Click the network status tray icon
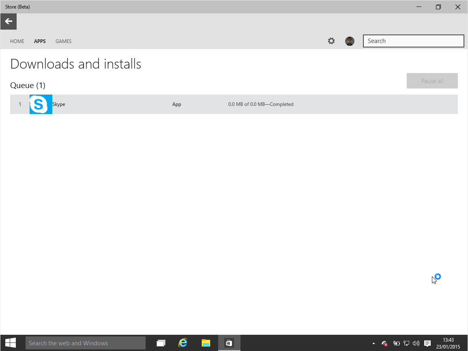Image resolution: width=468 pixels, height=351 pixels. click(406, 343)
